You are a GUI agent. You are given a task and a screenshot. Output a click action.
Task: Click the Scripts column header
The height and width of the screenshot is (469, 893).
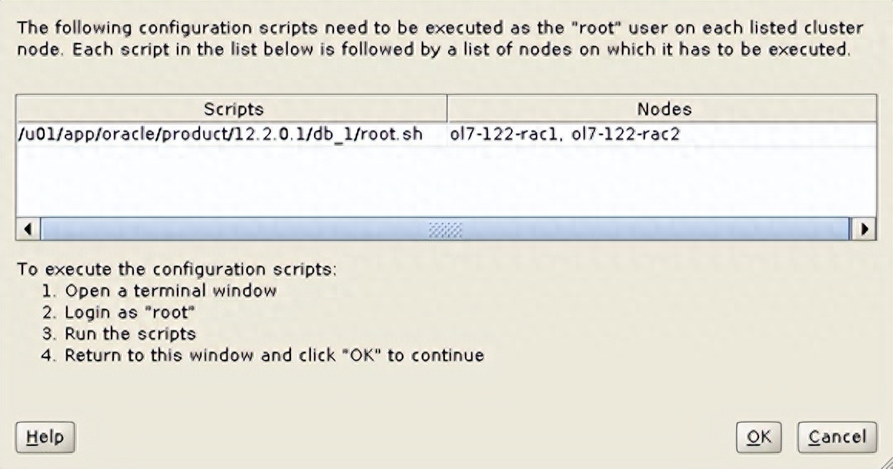[233, 109]
